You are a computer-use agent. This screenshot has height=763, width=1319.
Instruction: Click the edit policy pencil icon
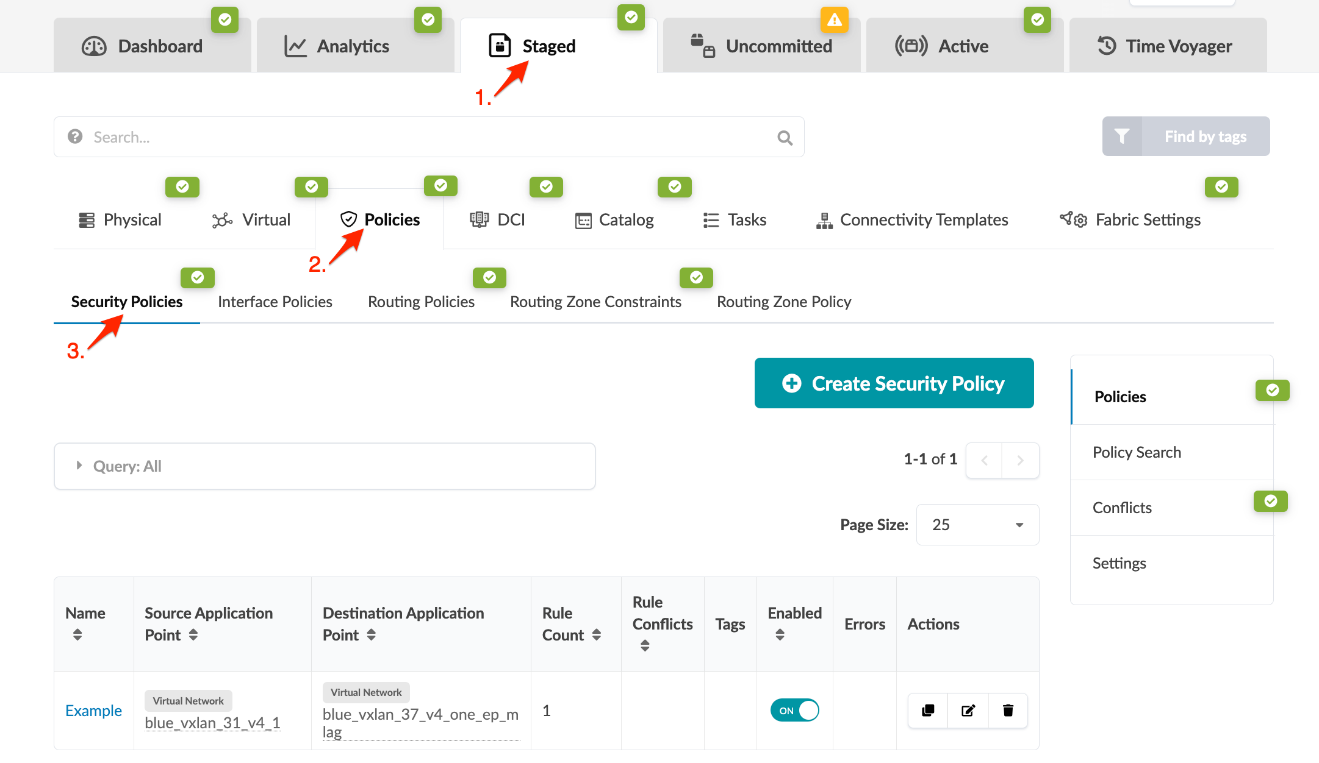(x=968, y=711)
